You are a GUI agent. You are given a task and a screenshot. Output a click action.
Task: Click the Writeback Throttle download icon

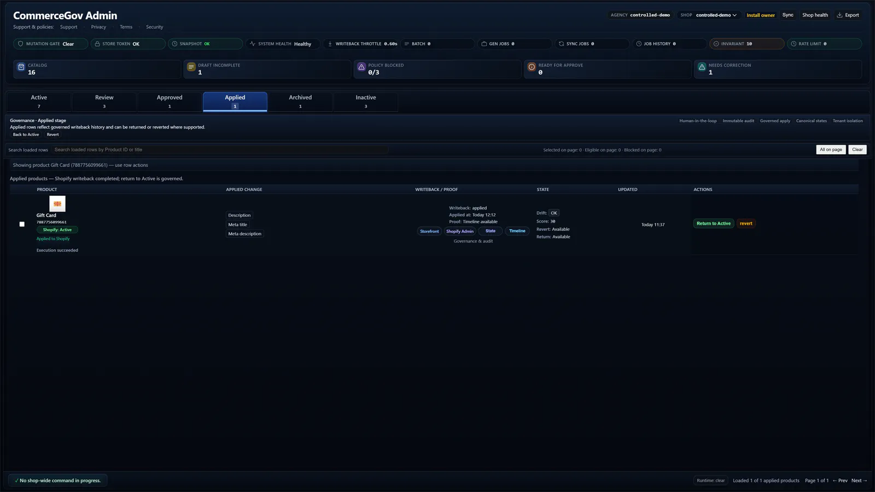tap(330, 44)
